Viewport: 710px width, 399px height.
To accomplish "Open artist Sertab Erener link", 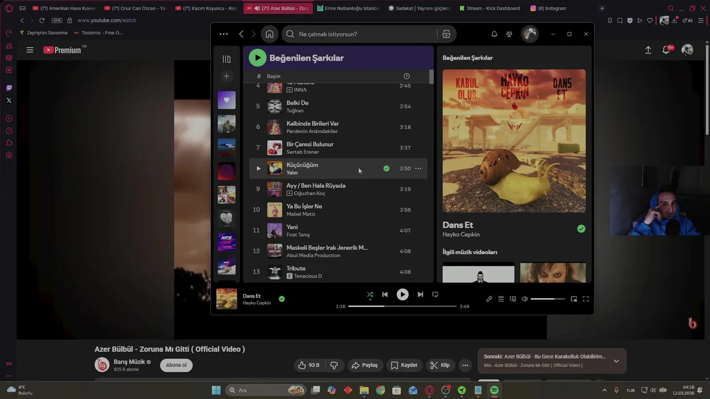I will 302,152.
